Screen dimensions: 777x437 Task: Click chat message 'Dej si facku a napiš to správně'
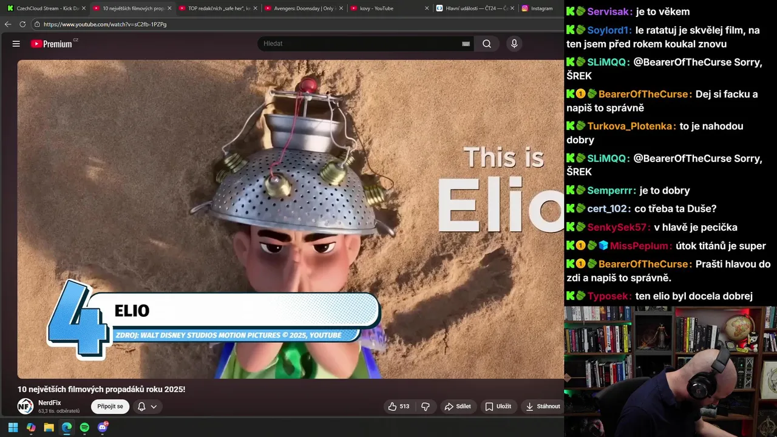(x=662, y=101)
